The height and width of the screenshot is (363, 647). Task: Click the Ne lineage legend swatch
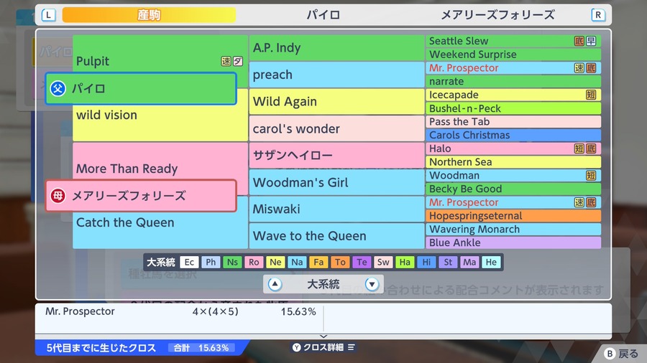point(275,262)
